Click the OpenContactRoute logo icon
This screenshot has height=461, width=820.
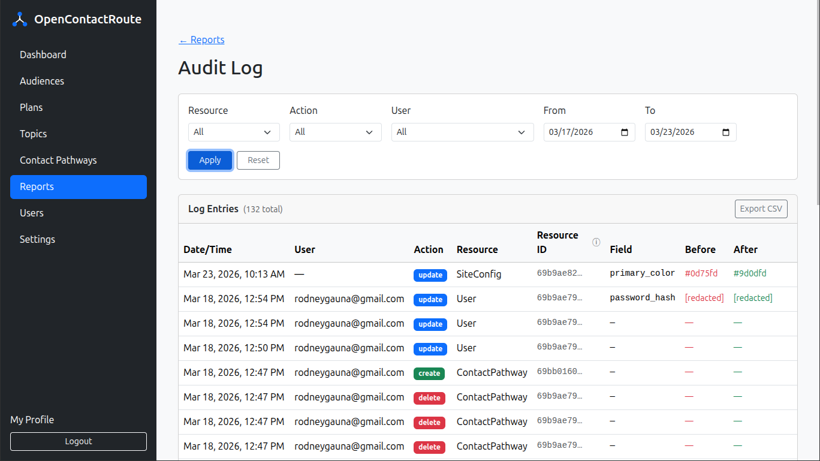point(19,19)
